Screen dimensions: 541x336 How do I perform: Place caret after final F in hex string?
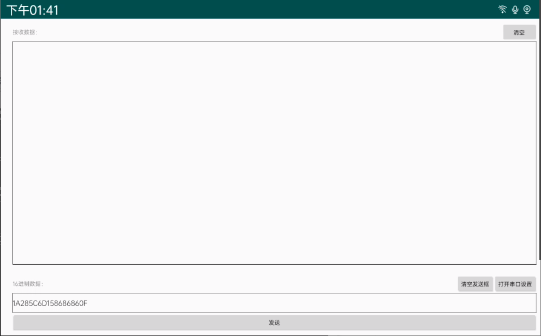click(x=88, y=303)
